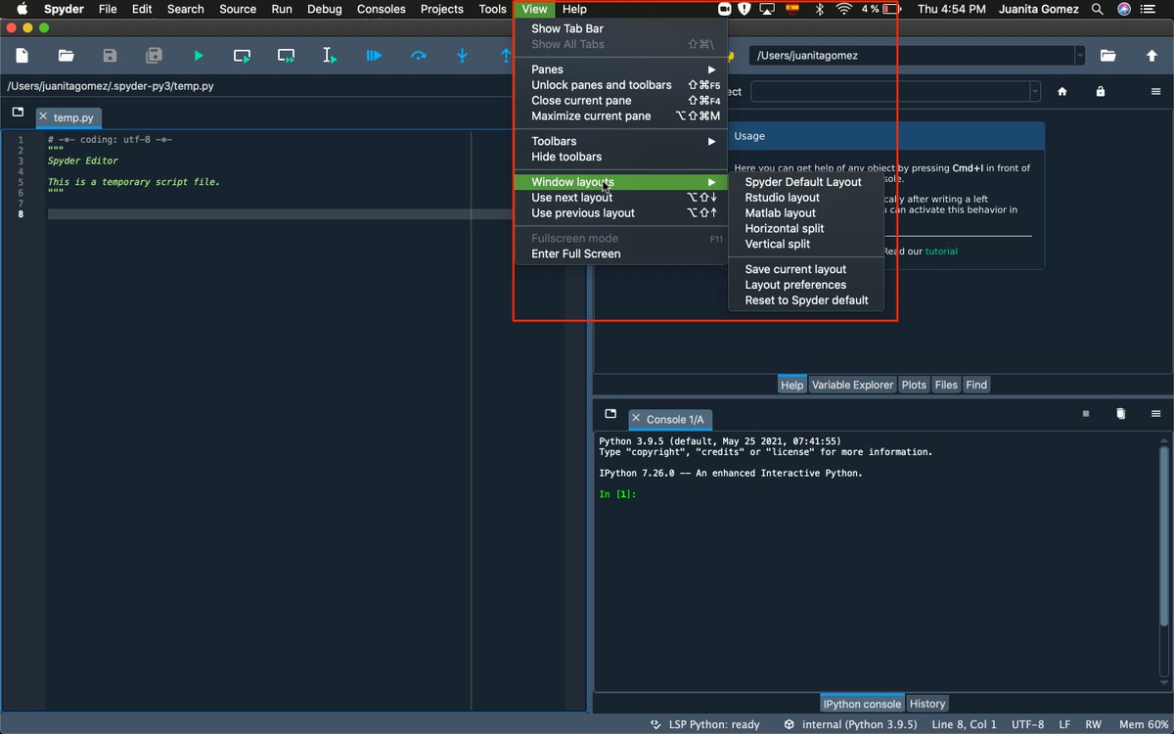
Task: Close the Console 1/A tab
Action: coord(636,418)
